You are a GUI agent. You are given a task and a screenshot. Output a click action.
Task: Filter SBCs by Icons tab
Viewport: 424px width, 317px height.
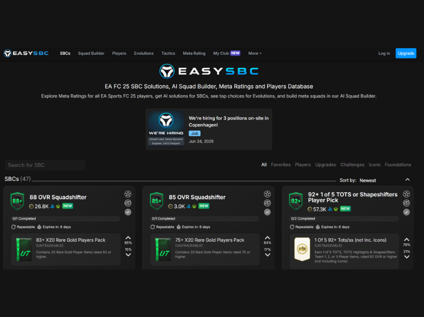[374, 165]
